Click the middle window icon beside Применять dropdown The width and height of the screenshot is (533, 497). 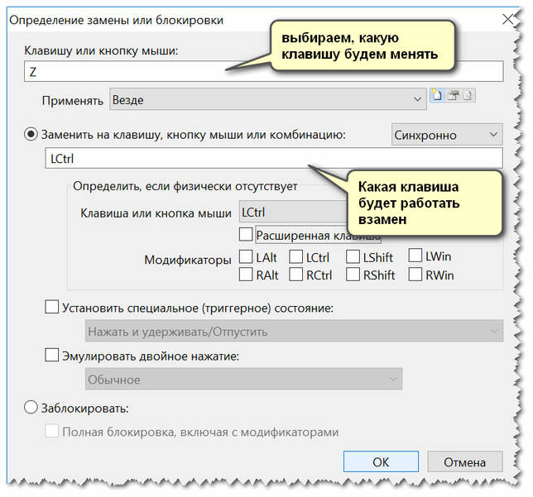click(453, 95)
